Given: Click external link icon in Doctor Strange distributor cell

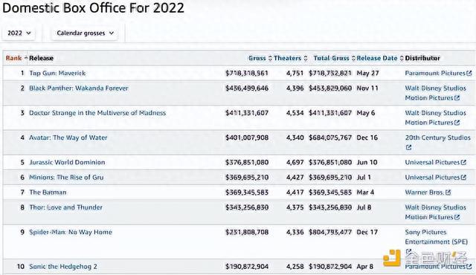Looking at the screenshot, I should 457,123.
